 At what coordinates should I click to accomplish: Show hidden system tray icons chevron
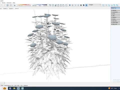(119, 88)
